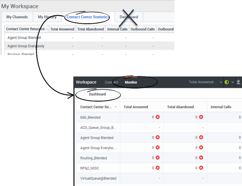Viewport: 242px width, 186px height.
Task: Select the RP&2_MISC row
Action: (x=159, y=168)
